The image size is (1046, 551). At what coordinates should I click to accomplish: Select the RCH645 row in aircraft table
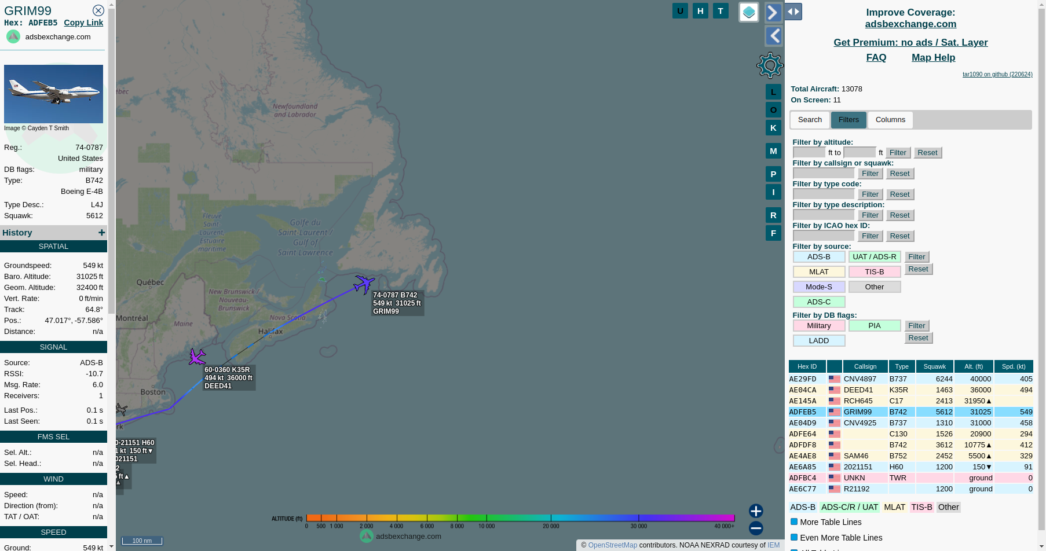point(910,401)
